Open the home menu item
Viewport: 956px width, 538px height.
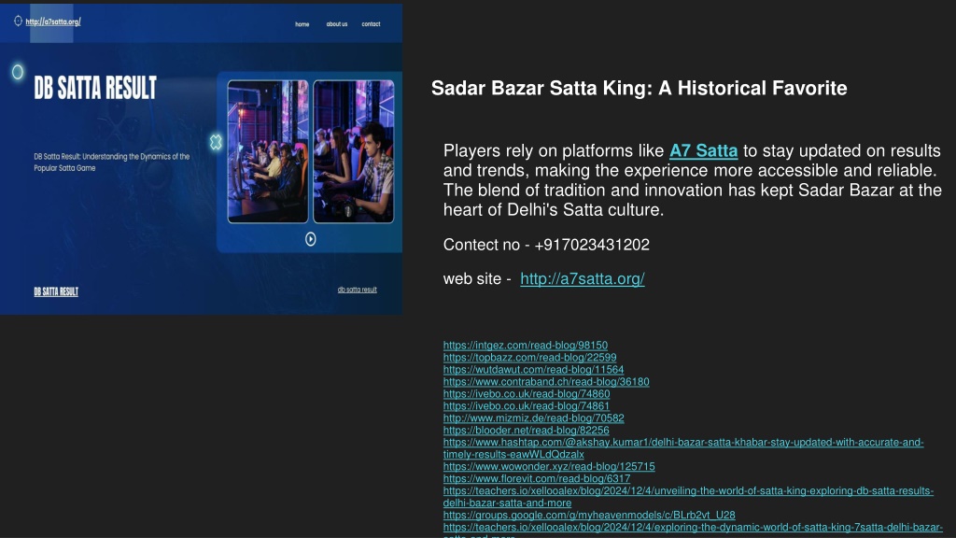[302, 24]
